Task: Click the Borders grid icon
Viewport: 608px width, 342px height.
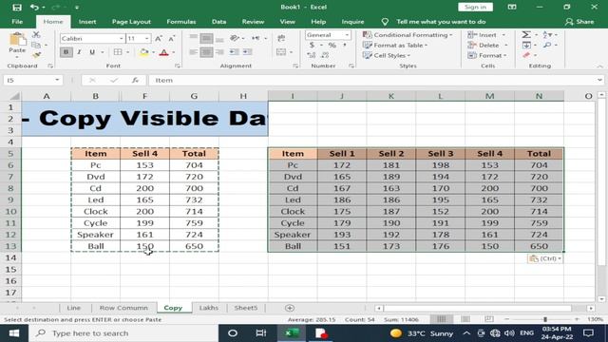Action: click(x=118, y=52)
